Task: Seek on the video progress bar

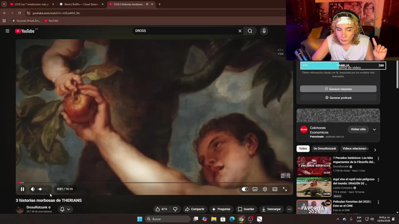Action: coord(154,183)
